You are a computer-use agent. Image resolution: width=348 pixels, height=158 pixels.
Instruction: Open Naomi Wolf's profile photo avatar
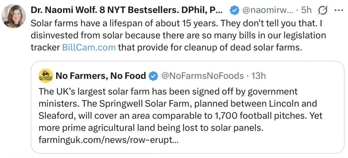14,16
